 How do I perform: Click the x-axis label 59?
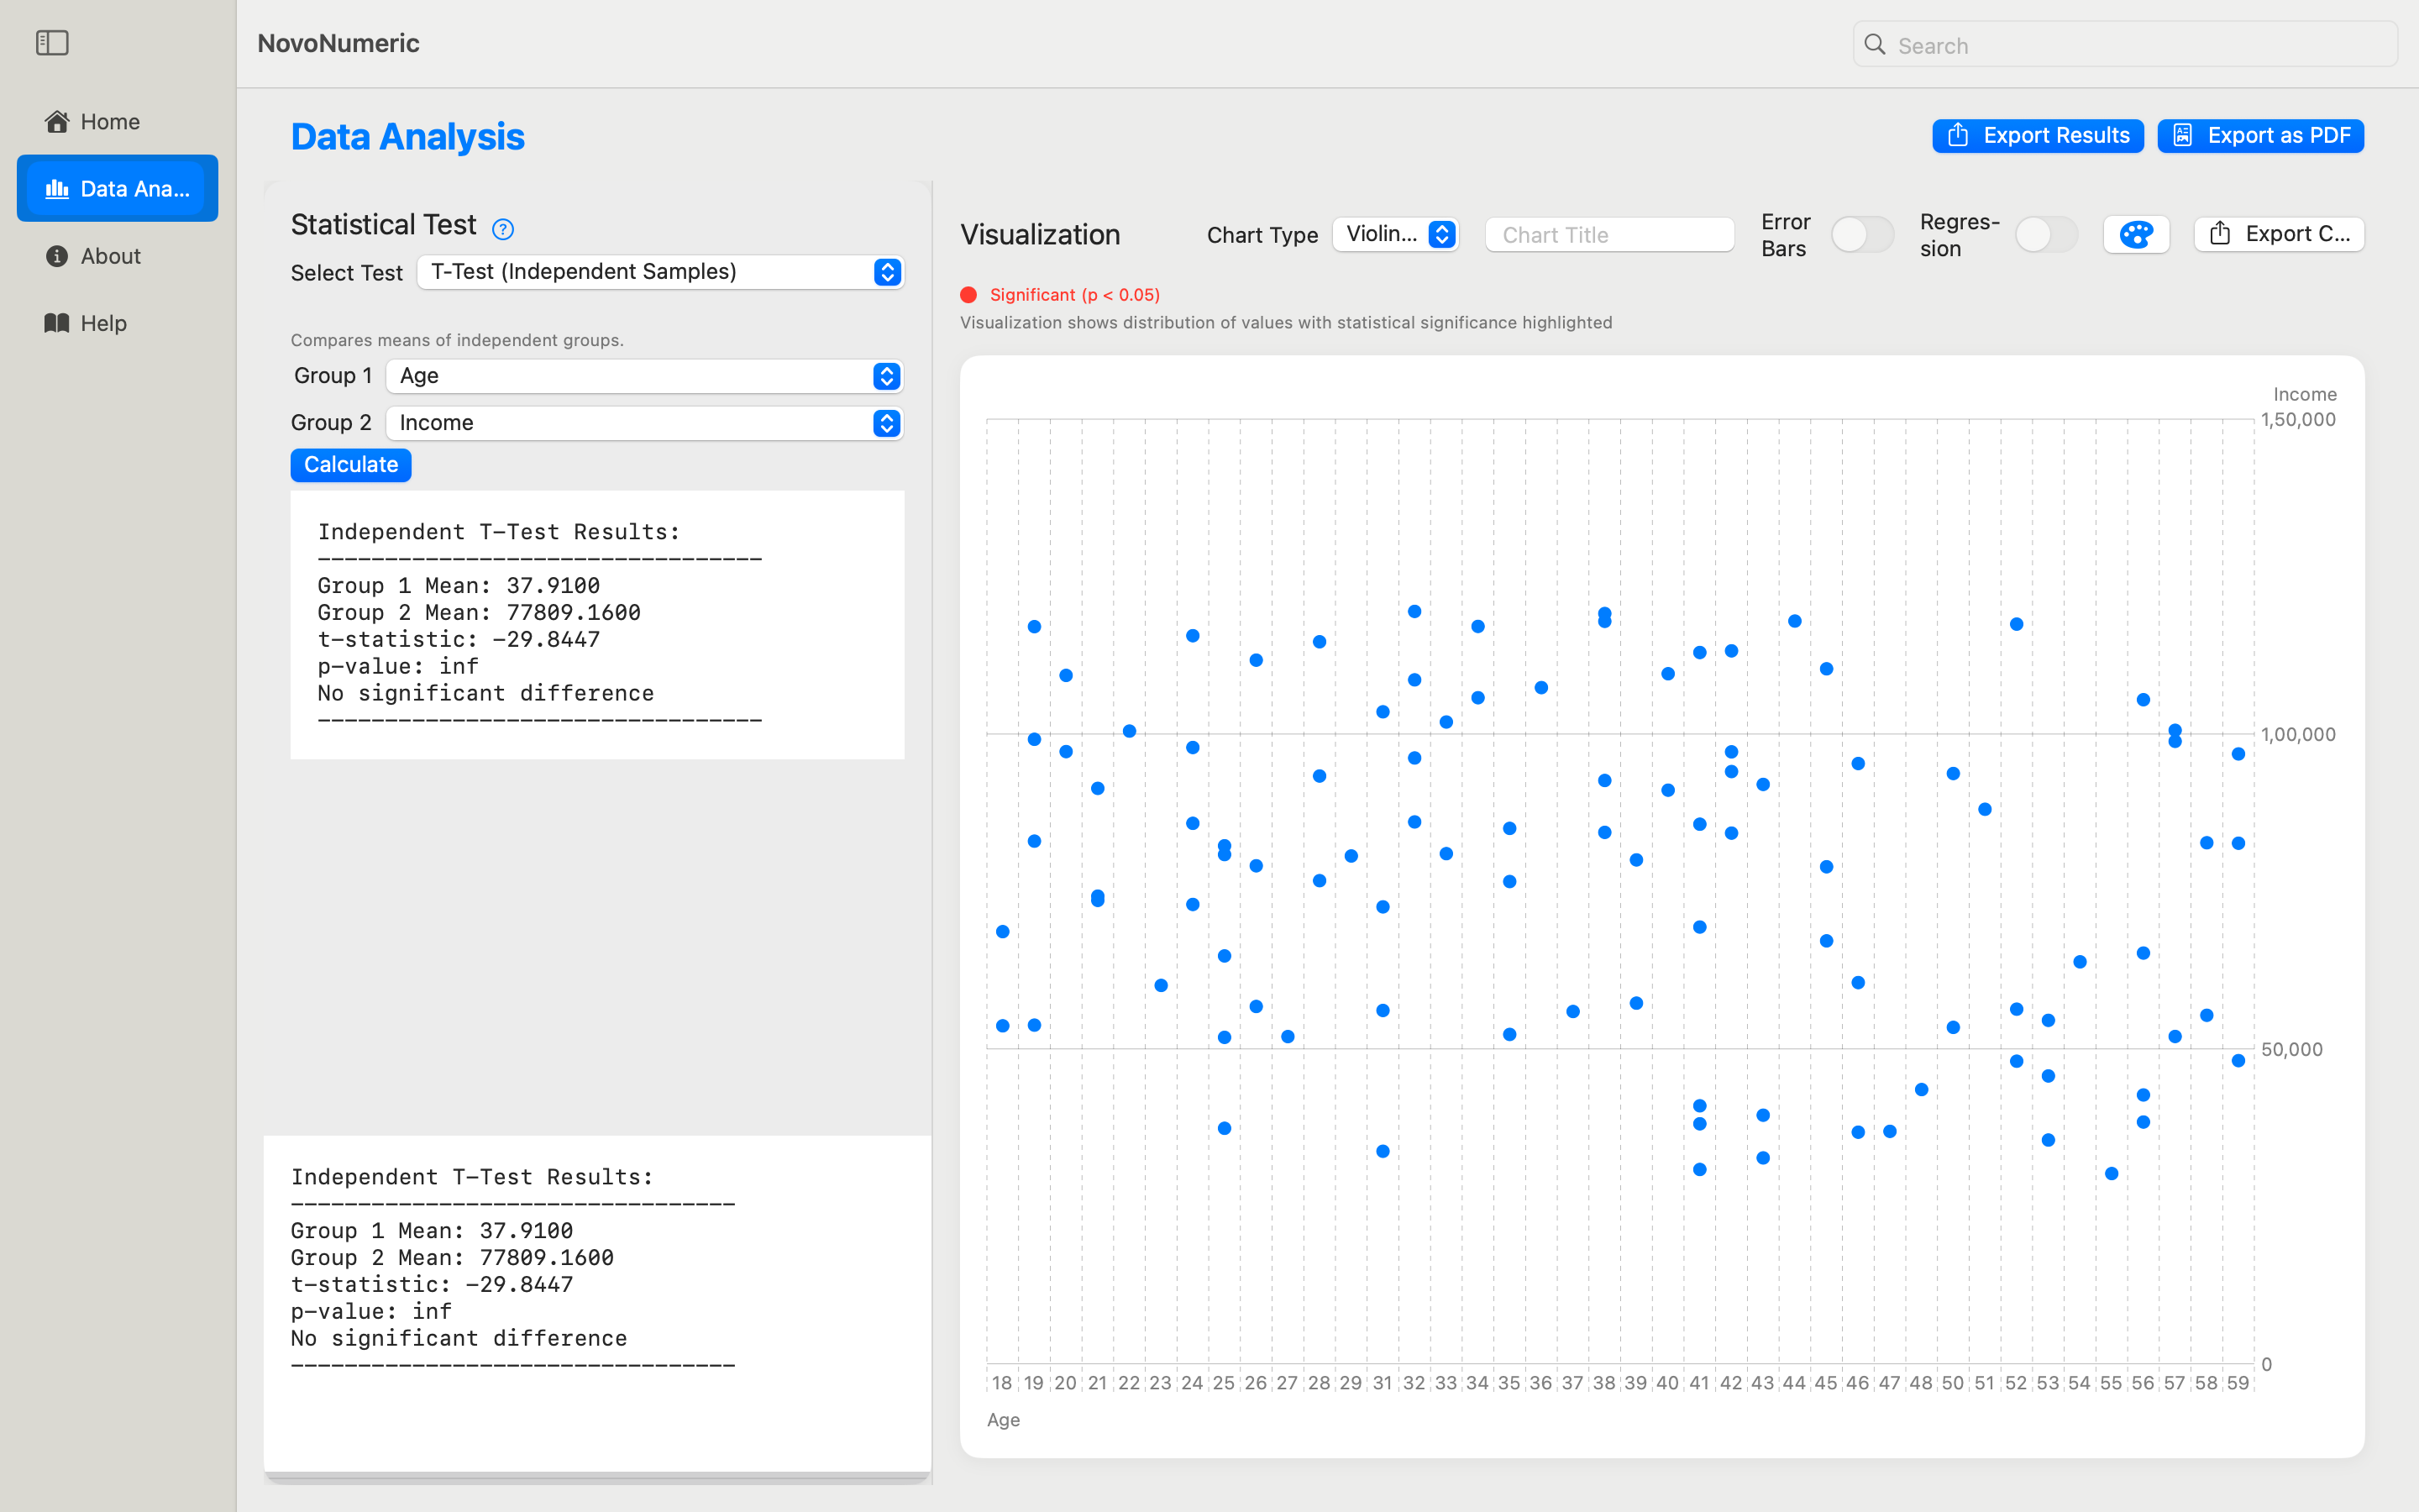[2238, 1383]
